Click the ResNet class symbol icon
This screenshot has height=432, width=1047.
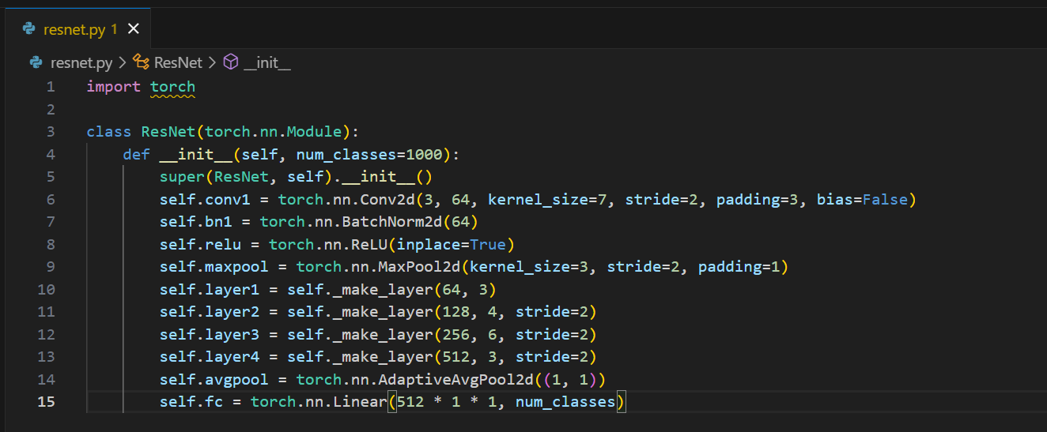pos(141,62)
